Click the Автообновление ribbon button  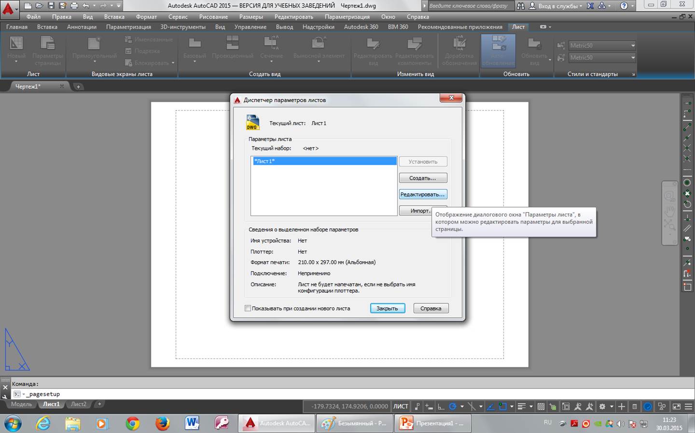pos(498,51)
